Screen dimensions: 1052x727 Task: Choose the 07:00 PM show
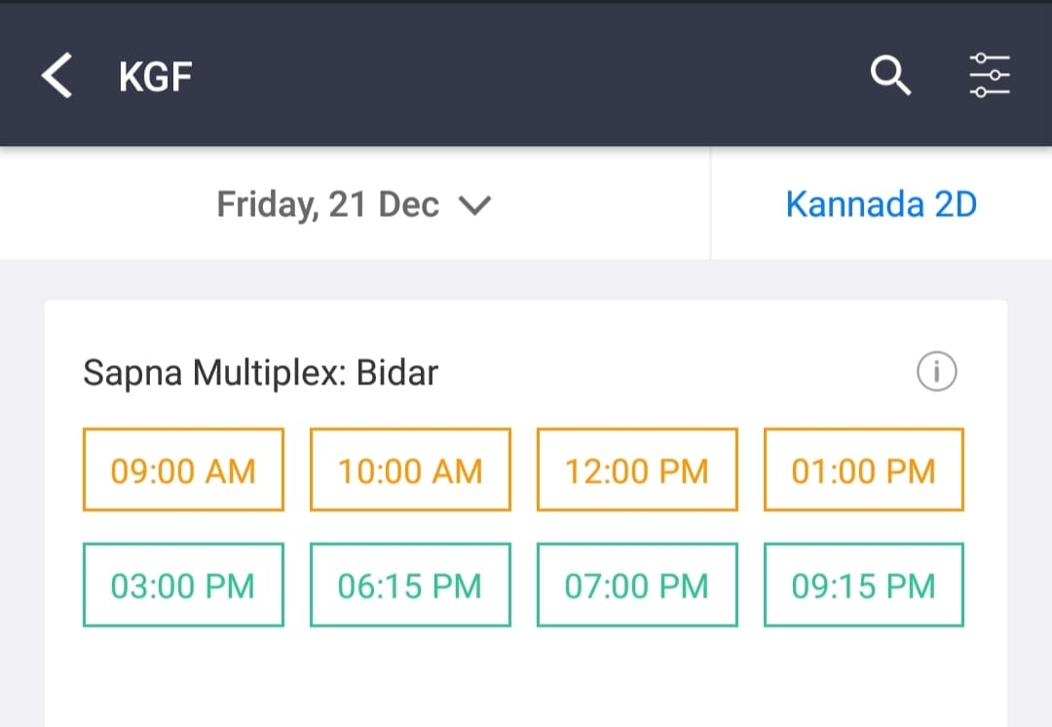(x=637, y=585)
